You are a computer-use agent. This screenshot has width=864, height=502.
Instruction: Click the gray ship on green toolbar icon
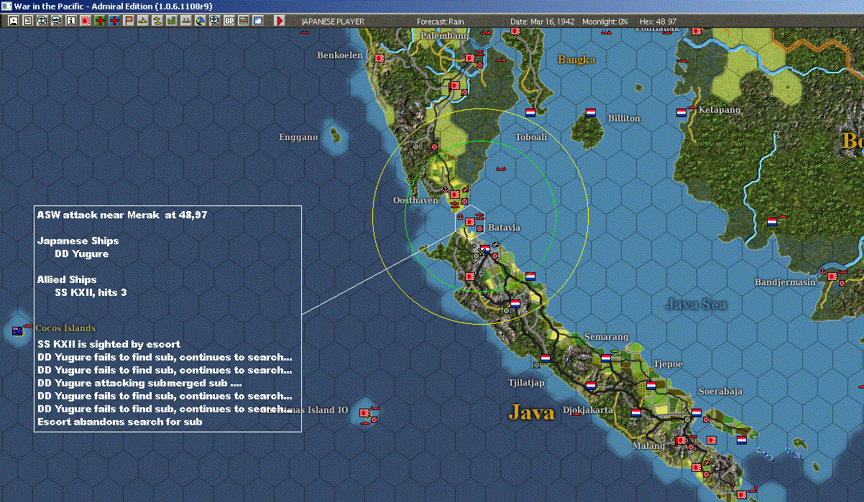(186, 21)
